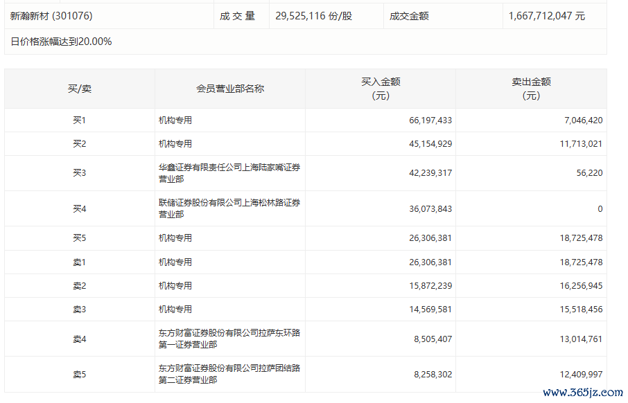Image resolution: width=628 pixels, height=403 pixels.
Task: Click 联储证券上海松林路证券营业部 name
Action: point(229,208)
